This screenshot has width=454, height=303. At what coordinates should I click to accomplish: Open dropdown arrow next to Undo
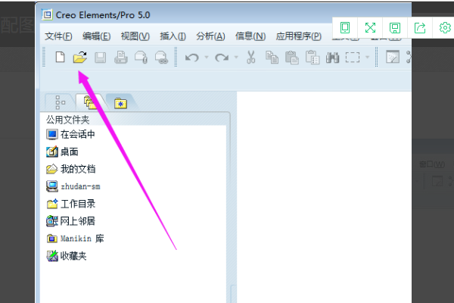(207, 57)
